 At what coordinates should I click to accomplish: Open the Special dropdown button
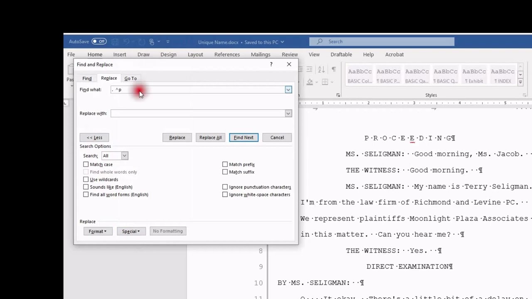click(131, 231)
